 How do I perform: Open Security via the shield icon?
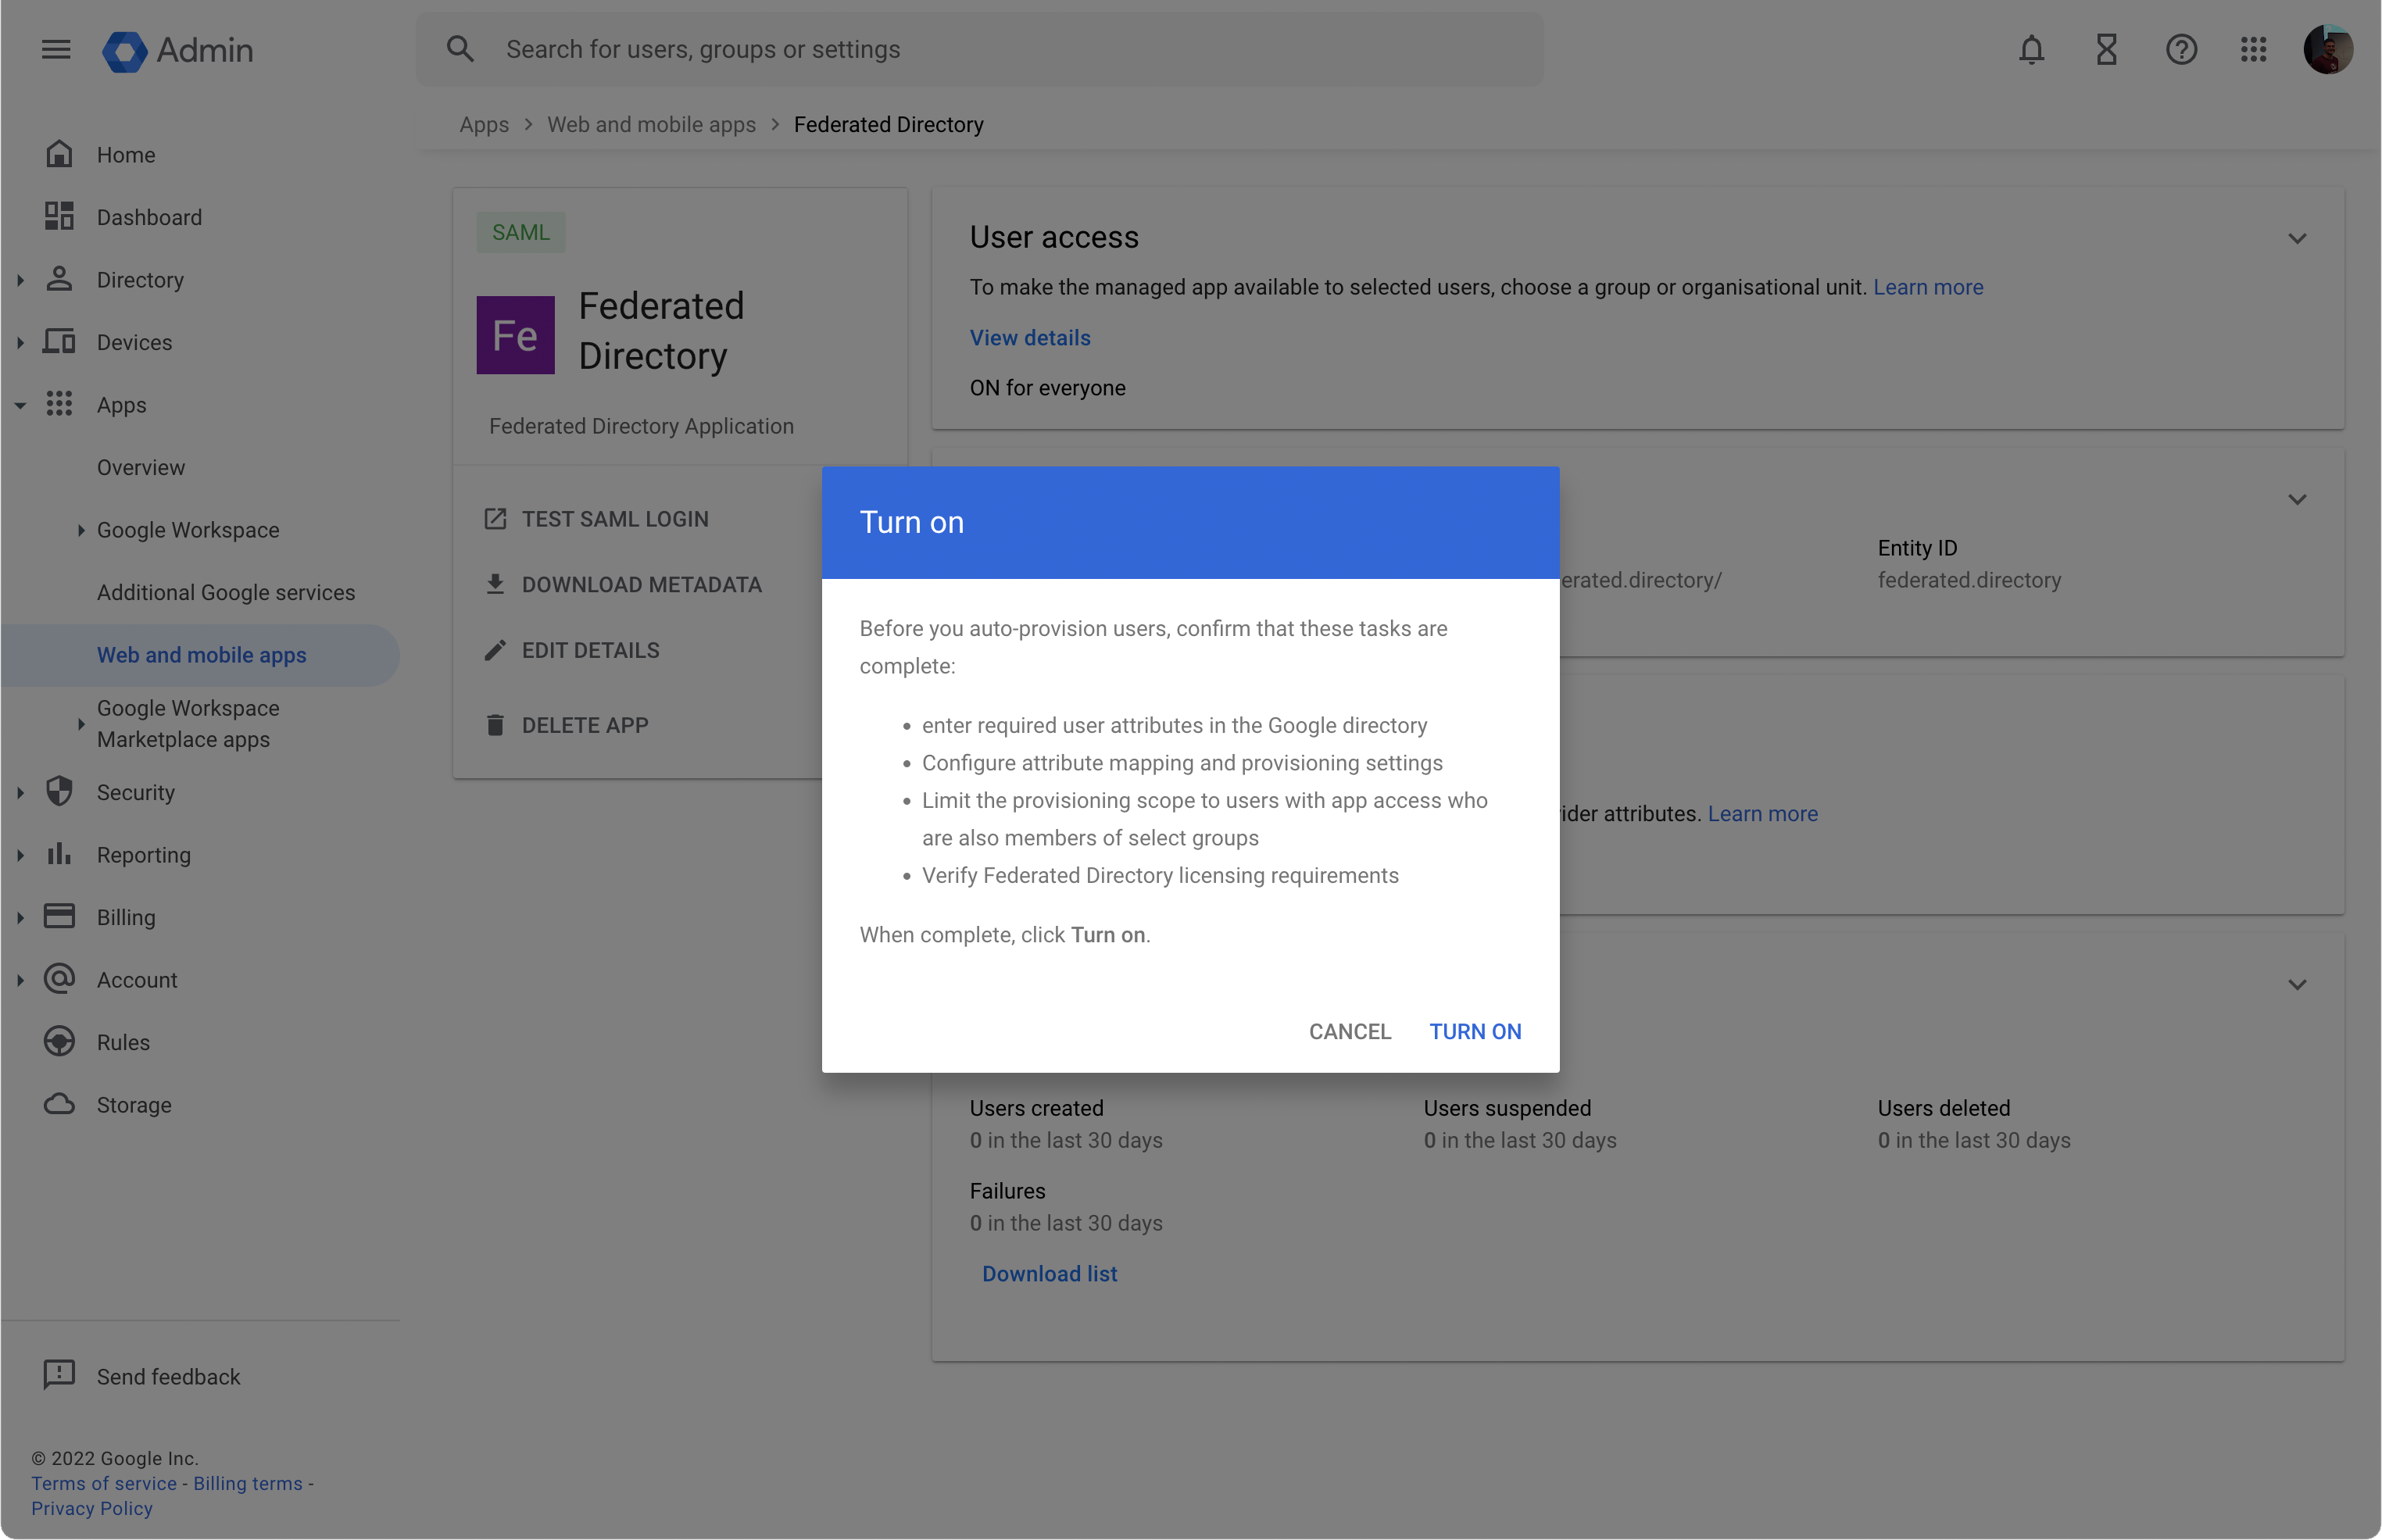pyautogui.click(x=59, y=791)
